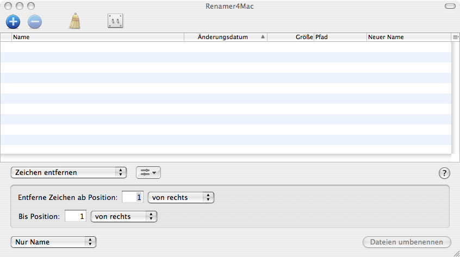The image size is (460, 257).
Task: Click the blue minus remove files icon
Action: tap(34, 22)
